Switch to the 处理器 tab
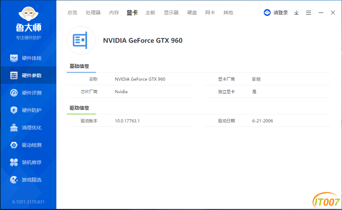The image size is (342, 210). 93,13
